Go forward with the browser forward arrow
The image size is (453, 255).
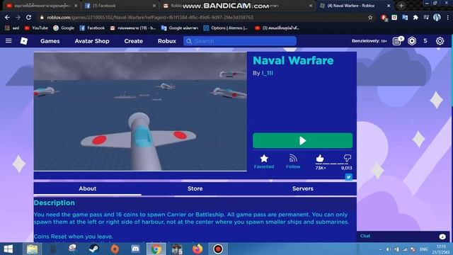tap(18, 17)
